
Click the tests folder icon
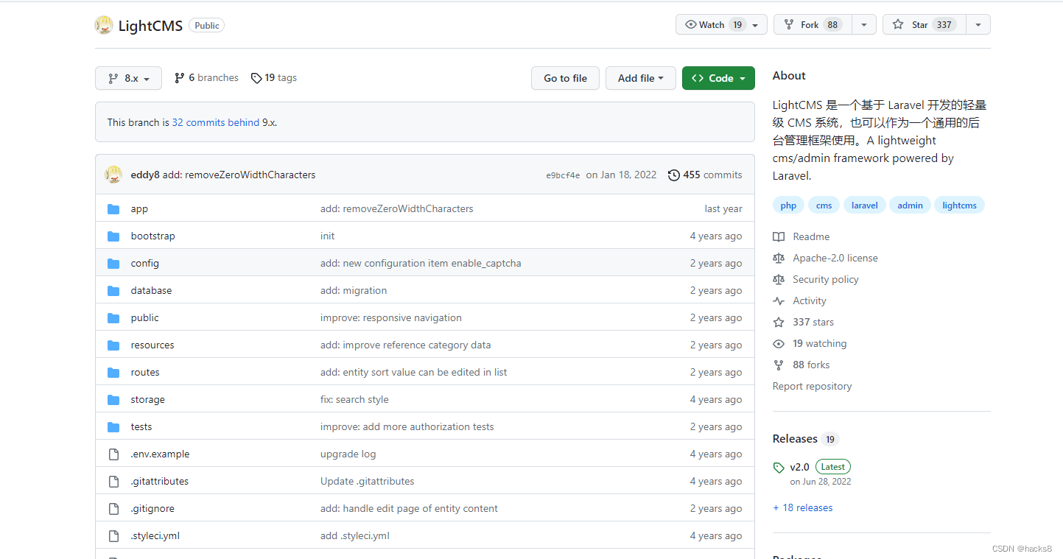113,427
